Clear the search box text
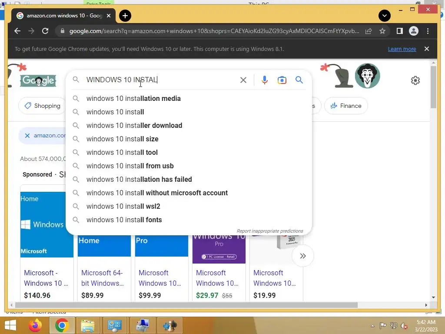Screen dimensions: 445x334 tap(243, 80)
